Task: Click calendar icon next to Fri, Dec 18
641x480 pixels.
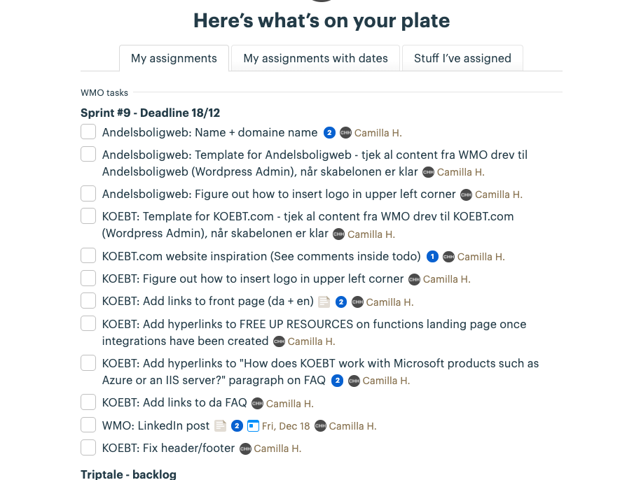Action: tap(254, 425)
